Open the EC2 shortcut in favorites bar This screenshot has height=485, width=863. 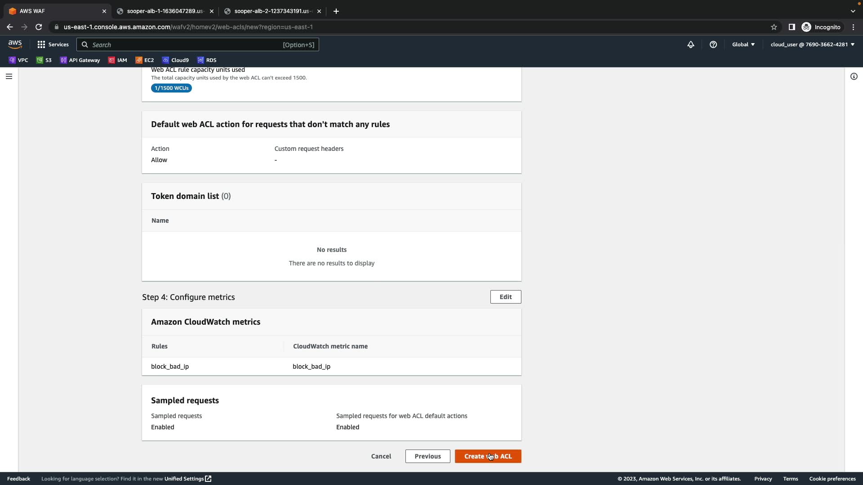coord(145,60)
